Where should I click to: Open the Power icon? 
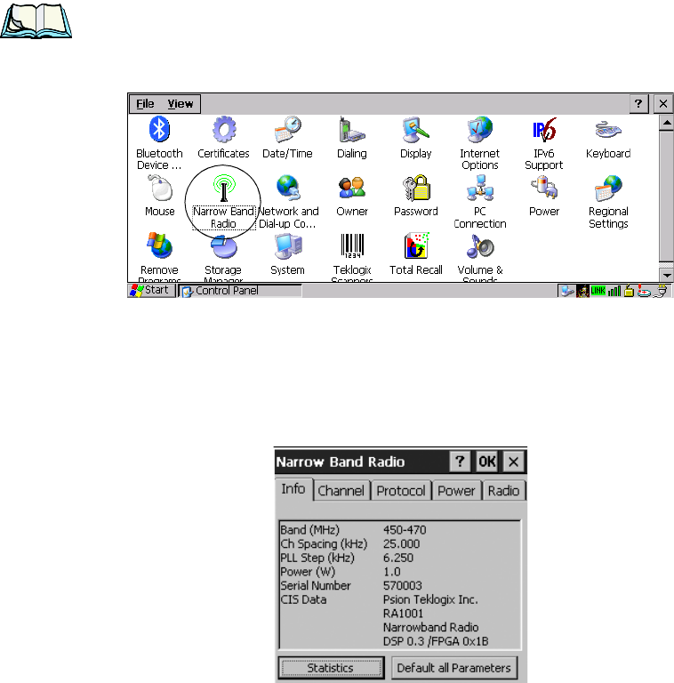point(544,188)
